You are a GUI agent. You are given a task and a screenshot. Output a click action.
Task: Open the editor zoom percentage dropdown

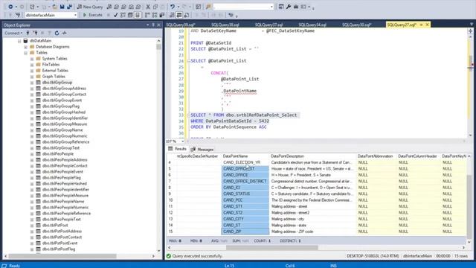tap(182, 141)
